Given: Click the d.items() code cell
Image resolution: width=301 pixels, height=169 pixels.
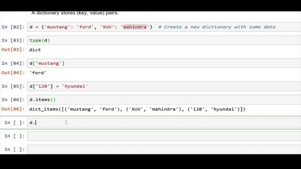Looking at the screenshot, I should 164,100.
